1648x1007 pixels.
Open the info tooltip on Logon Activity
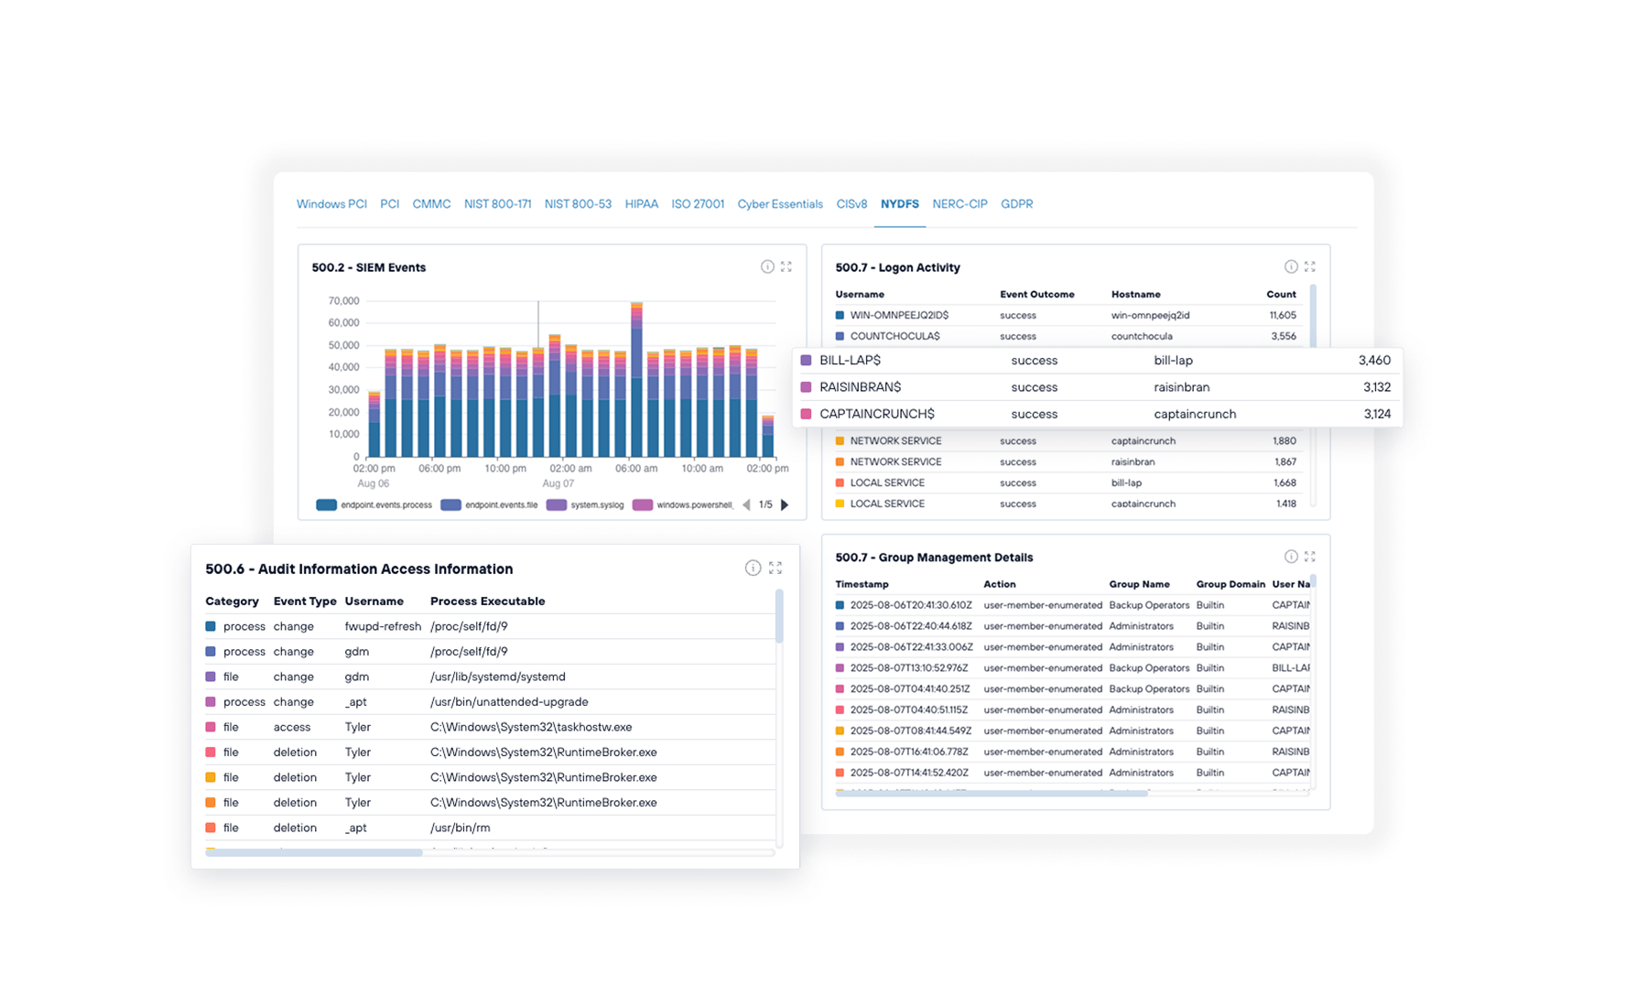pos(1291,266)
